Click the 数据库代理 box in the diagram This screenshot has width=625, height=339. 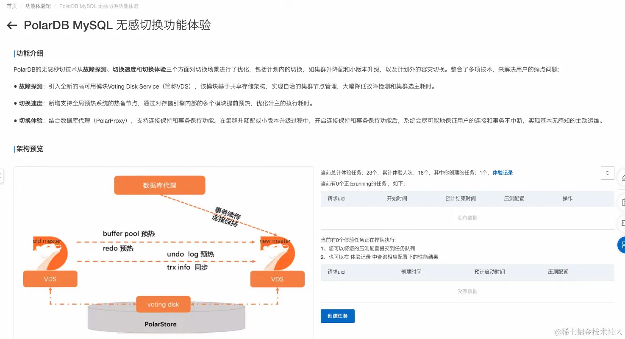160,185
